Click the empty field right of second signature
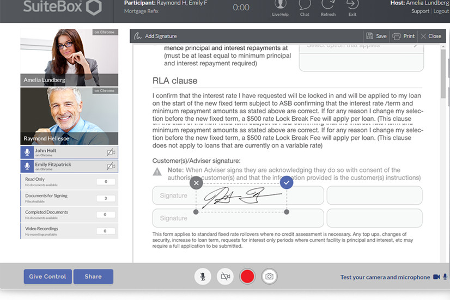This screenshot has height=300, width=450. coord(374,218)
